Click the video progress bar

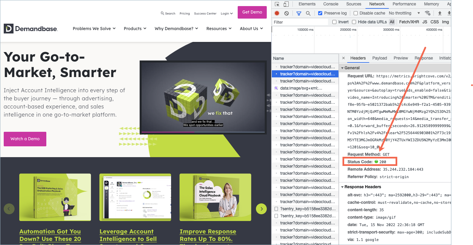point(203,132)
